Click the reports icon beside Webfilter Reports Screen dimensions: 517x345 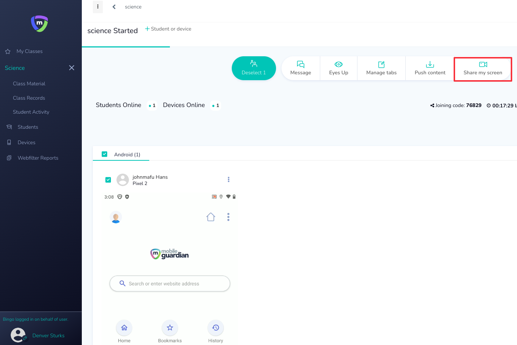tap(9, 158)
